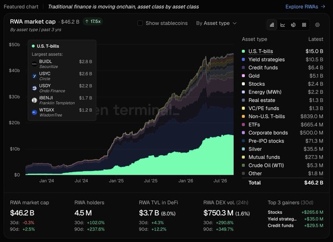Image resolution: width=333 pixels, height=242 pixels.
Task: Click the WTGXX WisdomTree logo
Action: pyautogui.click(x=34, y=112)
